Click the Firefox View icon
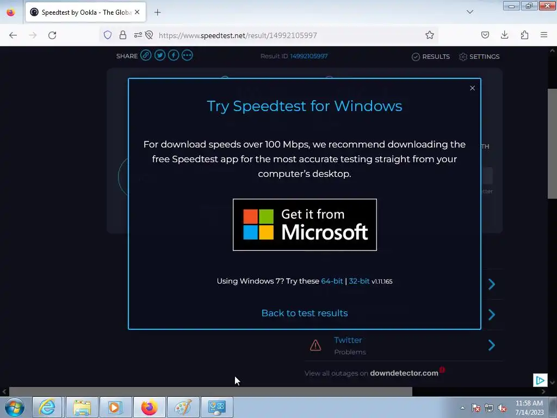 pos(11,12)
